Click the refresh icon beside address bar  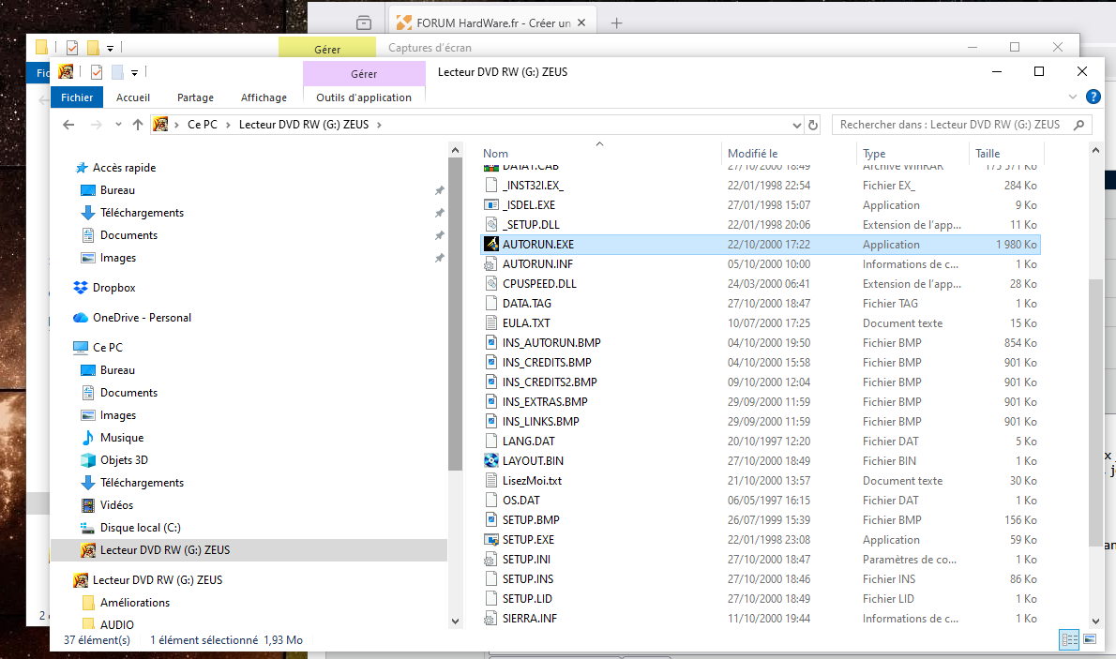(813, 125)
